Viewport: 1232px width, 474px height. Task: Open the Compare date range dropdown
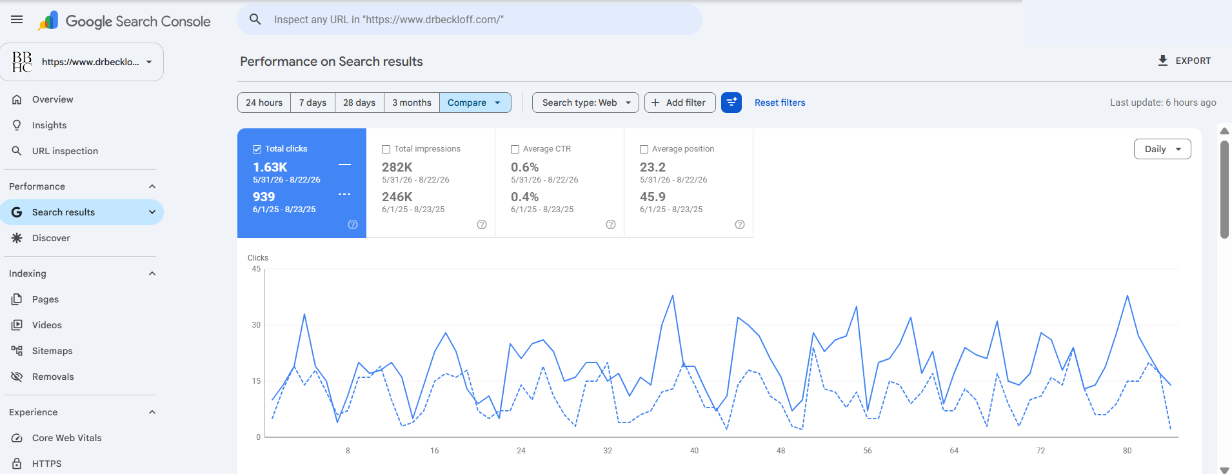(475, 103)
